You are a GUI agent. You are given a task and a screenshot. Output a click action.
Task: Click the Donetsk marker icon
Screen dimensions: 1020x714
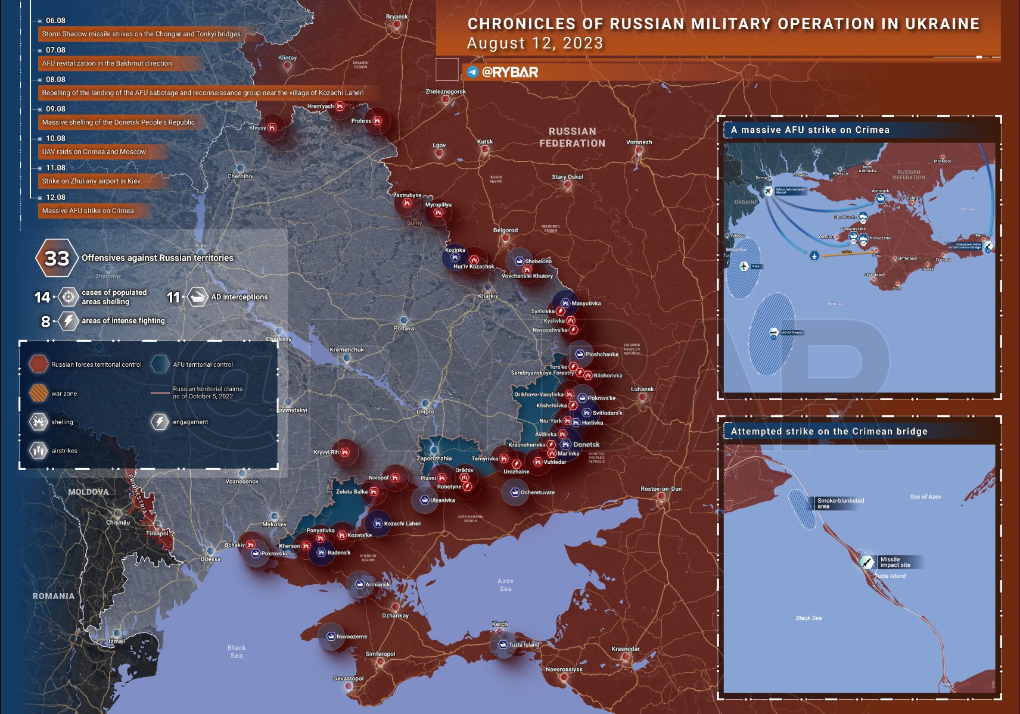tap(565, 444)
